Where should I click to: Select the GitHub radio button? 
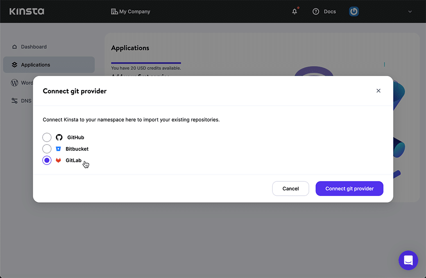[47, 138]
